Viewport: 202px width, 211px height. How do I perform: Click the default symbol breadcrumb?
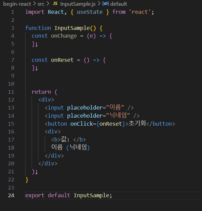tap(118, 4)
